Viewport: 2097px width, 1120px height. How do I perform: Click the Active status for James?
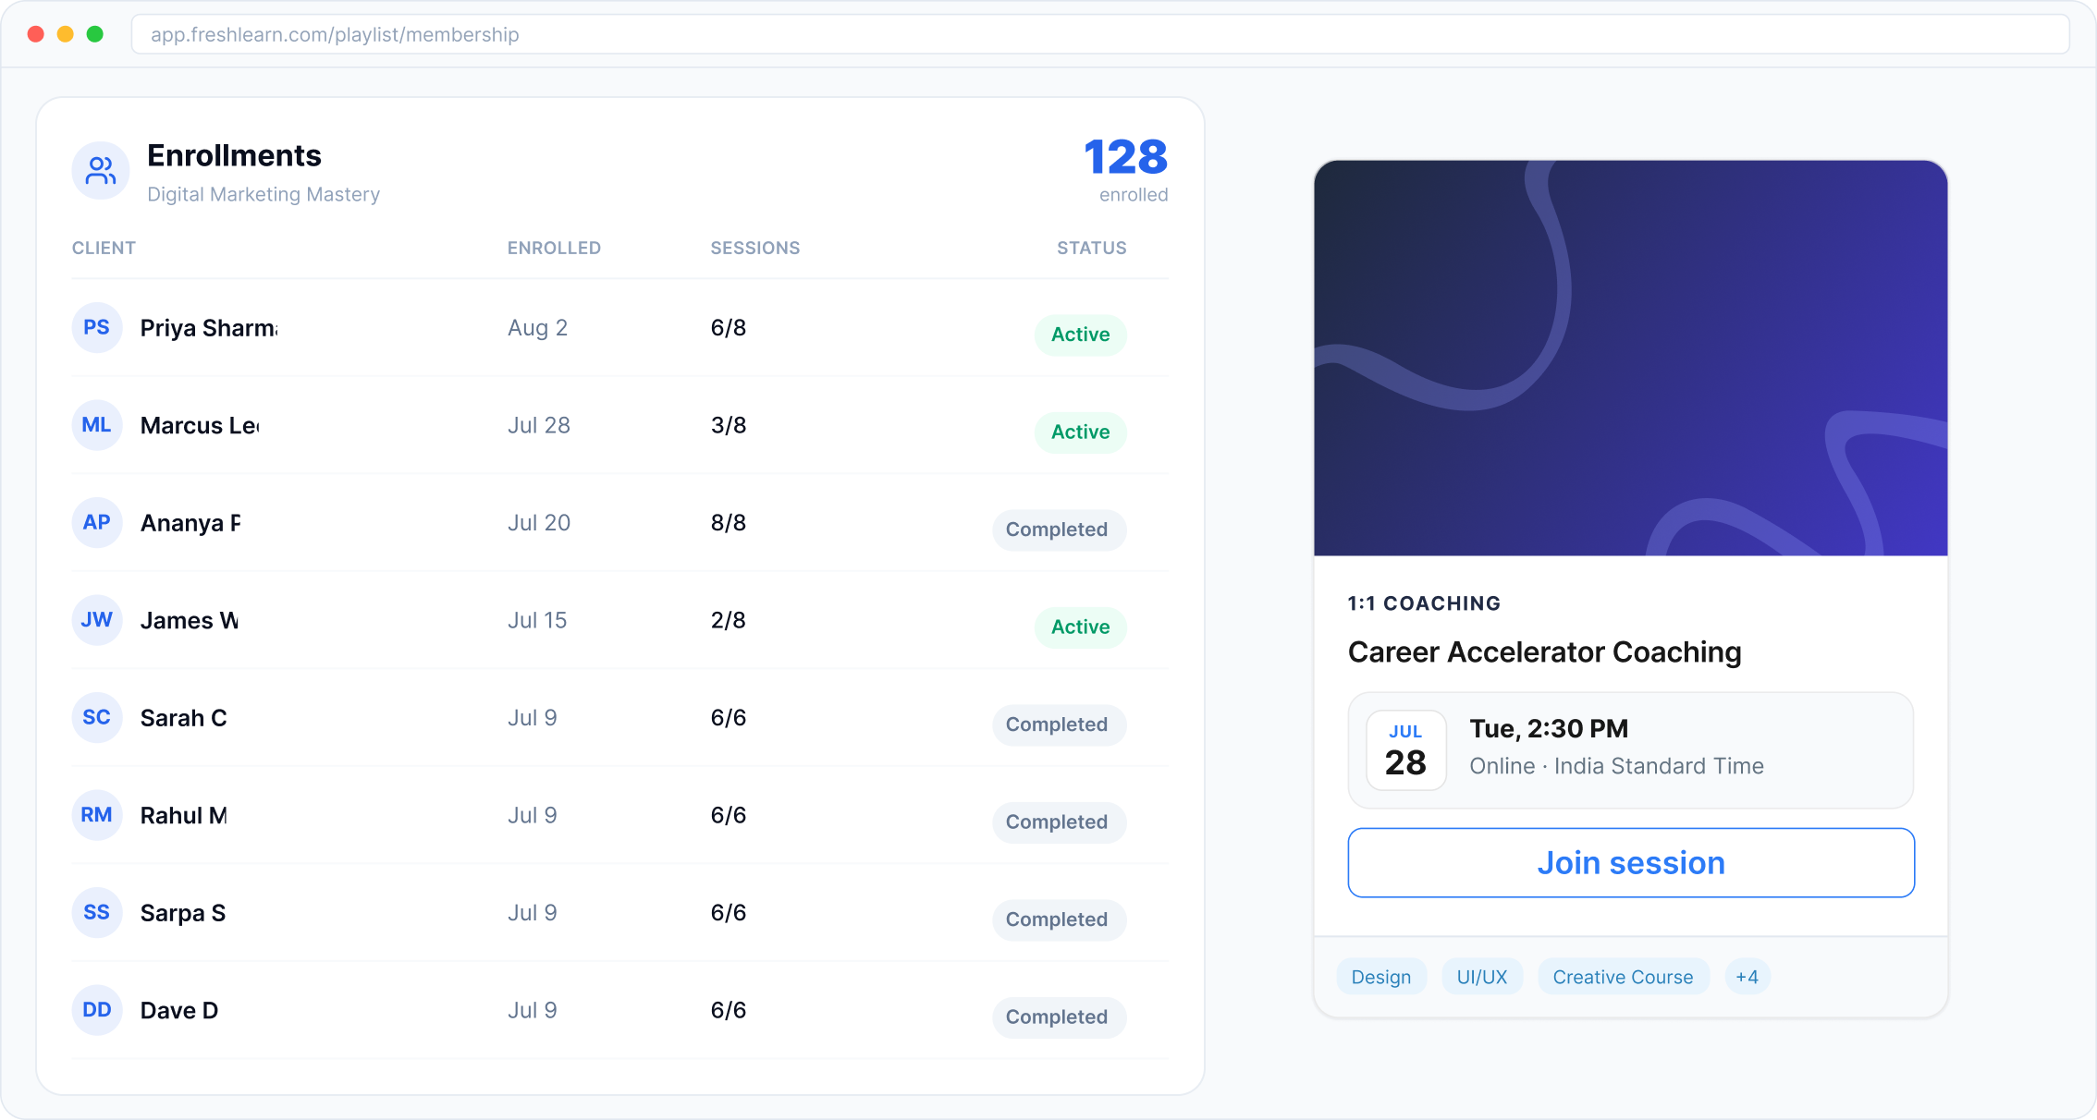pyautogui.click(x=1081, y=627)
